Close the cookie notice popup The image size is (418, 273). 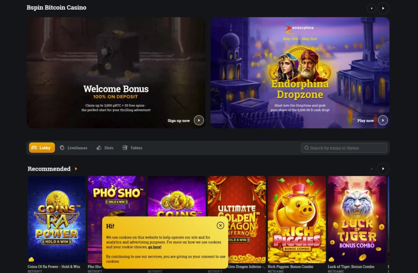tap(220, 225)
